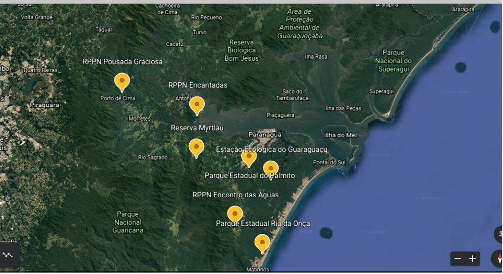Viewport: 503px width, 274px height.
Task: Reset orientation using the compass icon
Action: pos(498,258)
